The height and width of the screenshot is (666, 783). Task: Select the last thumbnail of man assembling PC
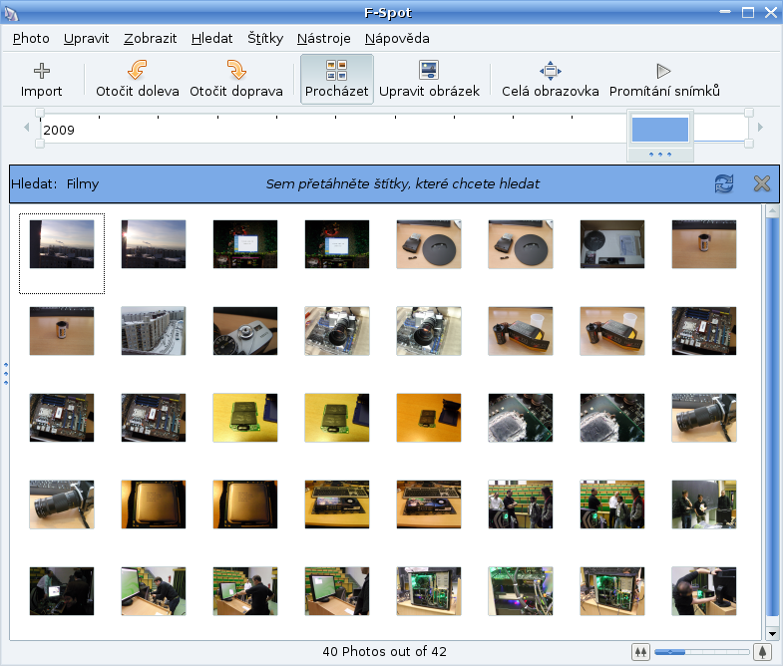(704, 591)
